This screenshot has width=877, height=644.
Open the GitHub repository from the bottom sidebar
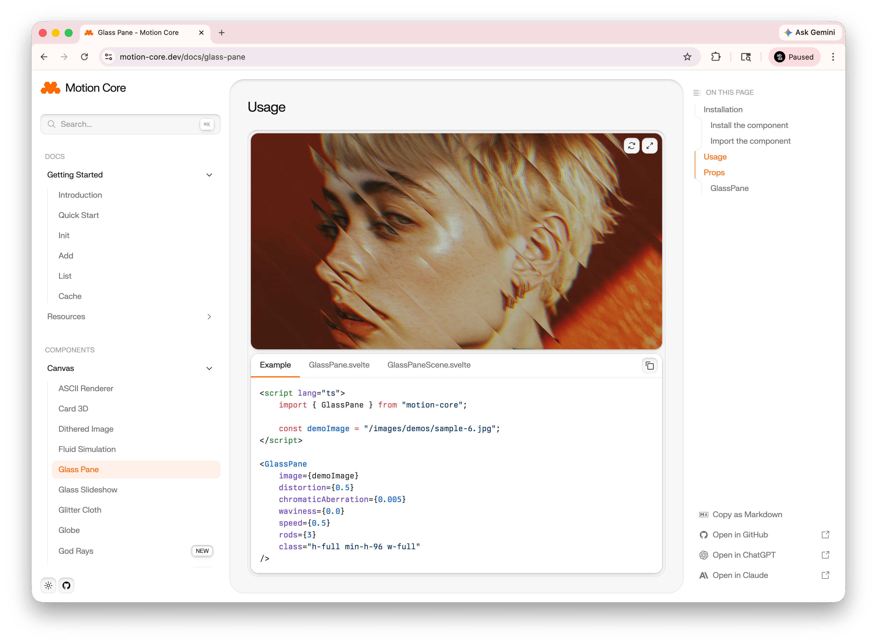click(x=66, y=585)
